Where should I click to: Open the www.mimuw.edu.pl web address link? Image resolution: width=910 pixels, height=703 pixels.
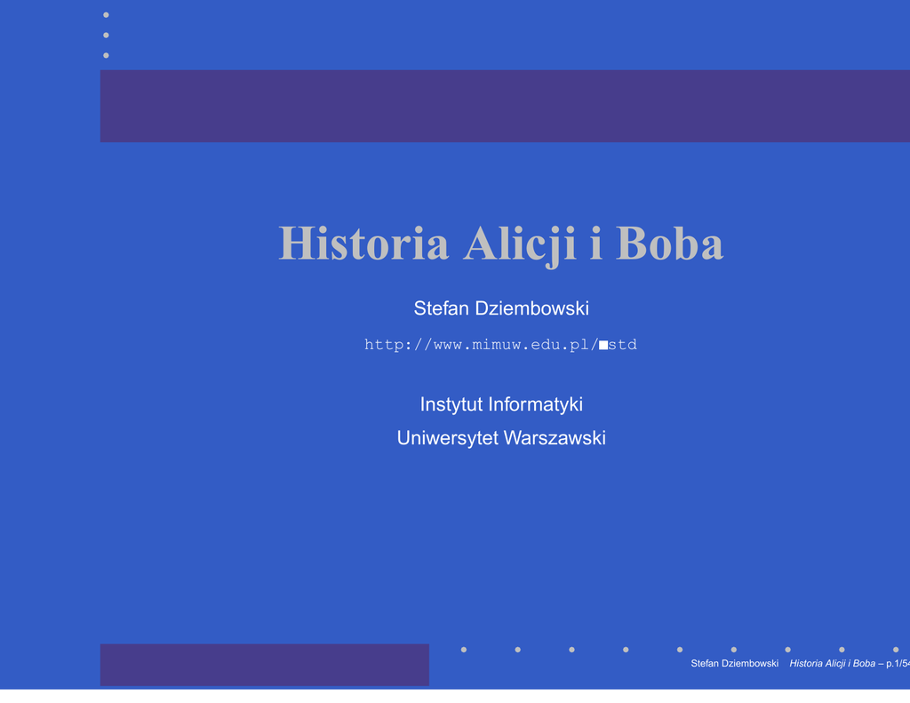click(500, 345)
